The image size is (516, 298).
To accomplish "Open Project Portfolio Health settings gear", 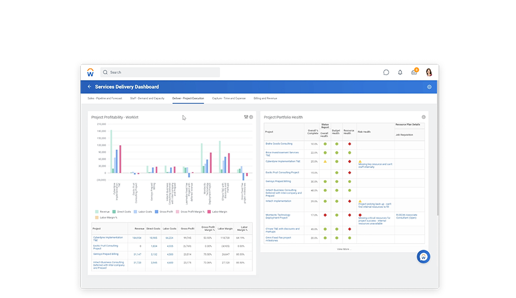I will [424, 117].
